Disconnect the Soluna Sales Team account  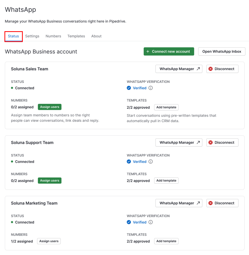222,69
